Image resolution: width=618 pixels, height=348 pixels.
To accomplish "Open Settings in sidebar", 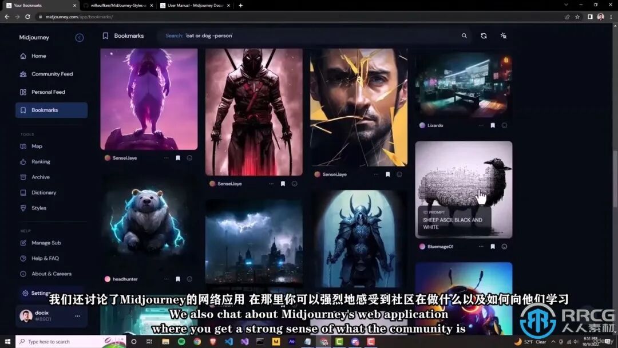I will 41,293.
